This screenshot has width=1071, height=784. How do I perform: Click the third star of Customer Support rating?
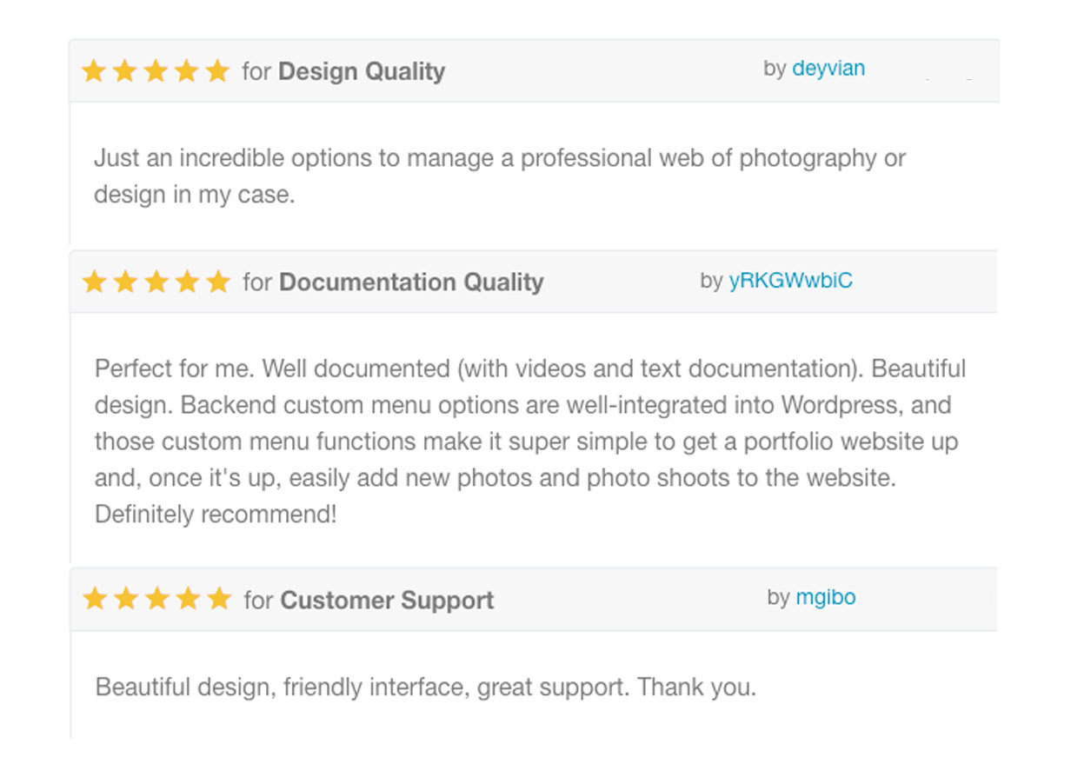pyautogui.click(x=157, y=599)
